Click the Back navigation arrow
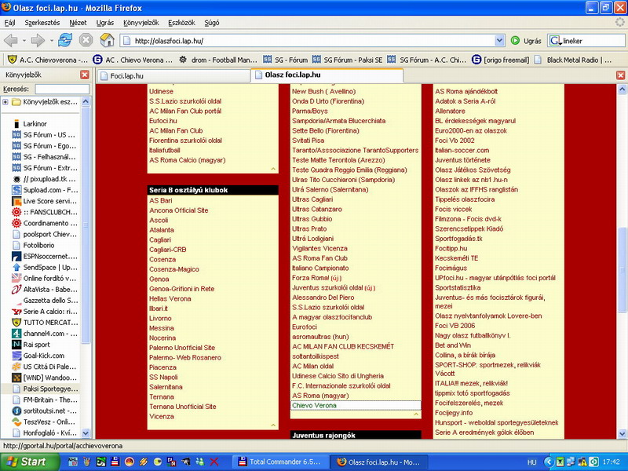The height and width of the screenshot is (471, 628). coord(12,40)
